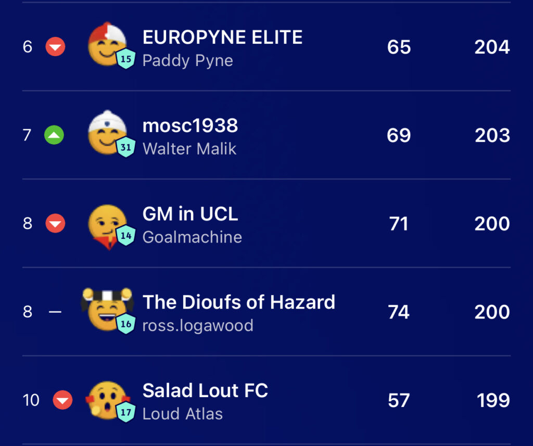Click the no-change dash beside The Dioufs
The width and height of the screenshot is (533, 446).
tap(55, 311)
